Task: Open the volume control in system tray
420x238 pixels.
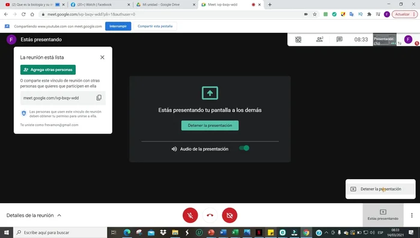Action: tap(373, 233)
